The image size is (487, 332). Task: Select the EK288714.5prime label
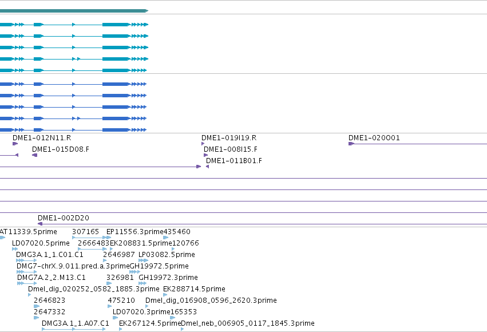(x=194, y=289)
